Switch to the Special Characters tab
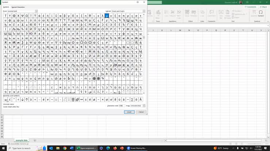Screen dimensions: 270x151 pos(18,7)
